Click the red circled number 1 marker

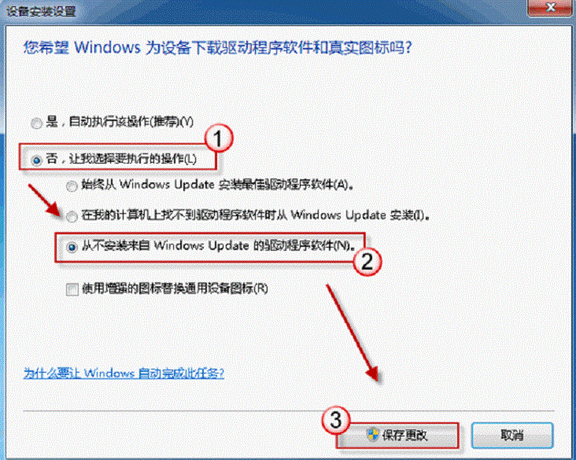pos(219,138)
